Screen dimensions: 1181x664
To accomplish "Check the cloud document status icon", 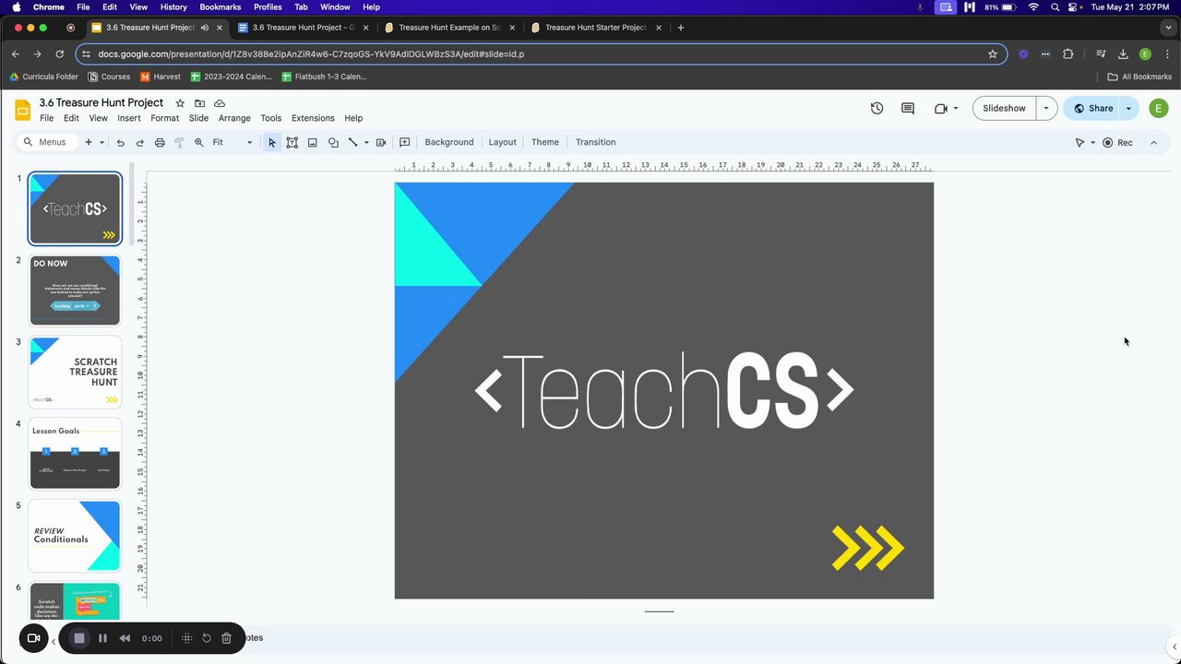I will tap(220, 103).
